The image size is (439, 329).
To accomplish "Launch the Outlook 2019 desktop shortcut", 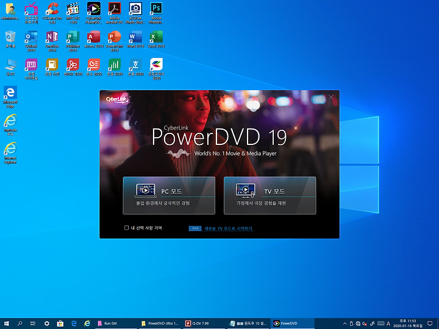I will click(31, 41).
